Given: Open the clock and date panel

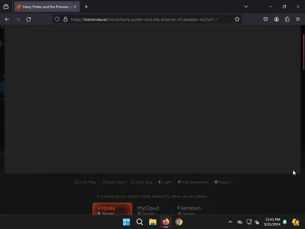Looking at the screenshot, I should 272,222.
